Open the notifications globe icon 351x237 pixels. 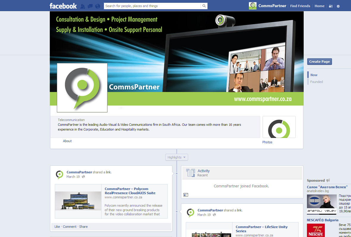tap(98, 6)
